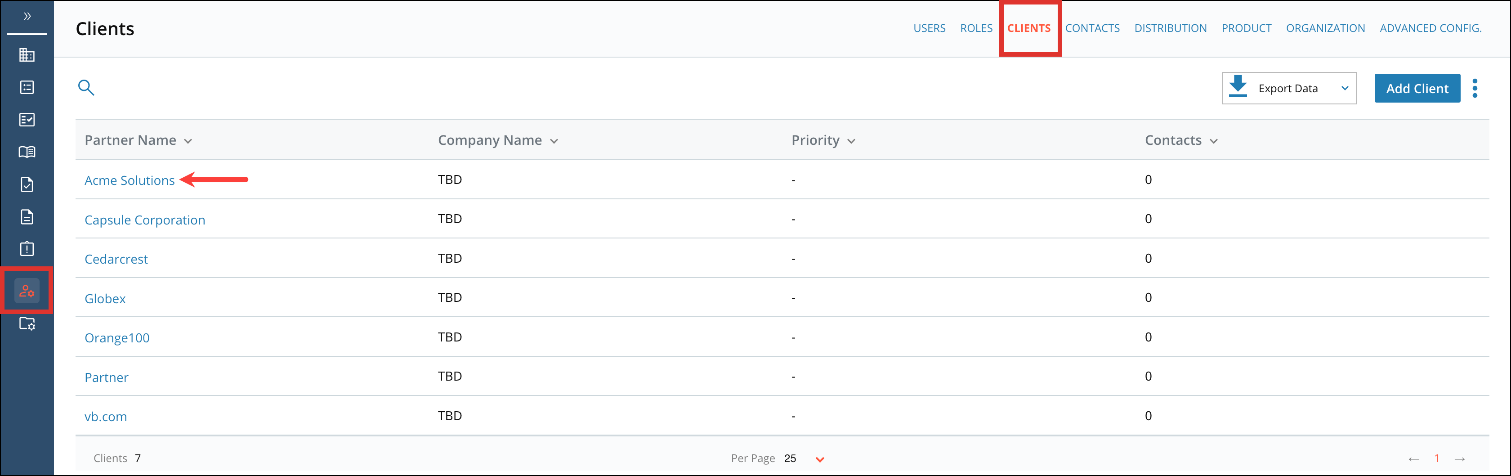This screenshot has height=476, width=1511.
Task: Click contacts count 0 for Cedarcrest
Action: tap(1148, 258)
